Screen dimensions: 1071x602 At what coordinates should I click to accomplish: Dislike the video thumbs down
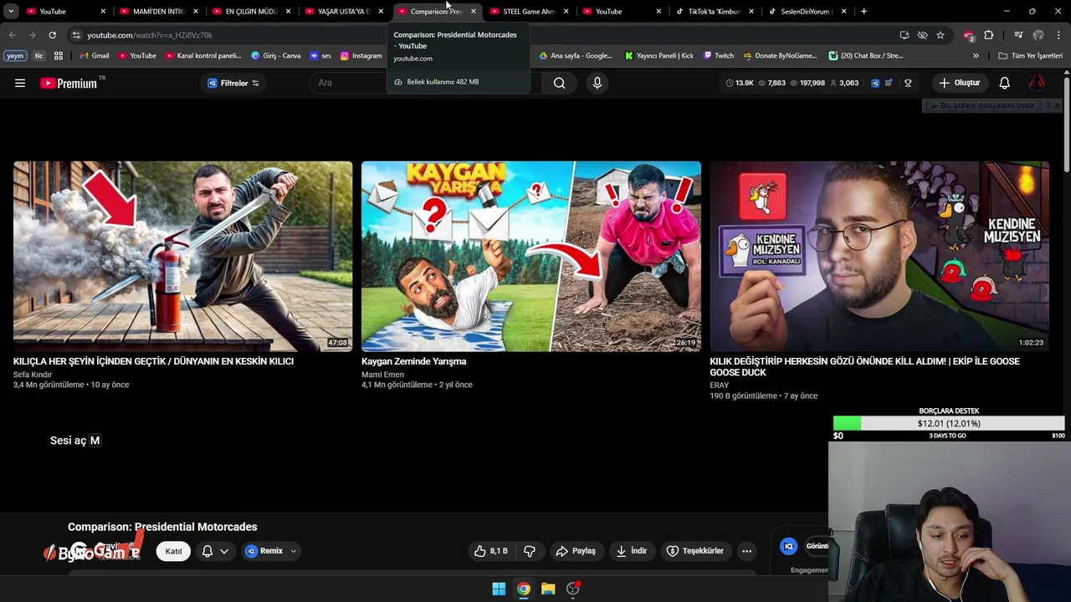click(529, 551)
